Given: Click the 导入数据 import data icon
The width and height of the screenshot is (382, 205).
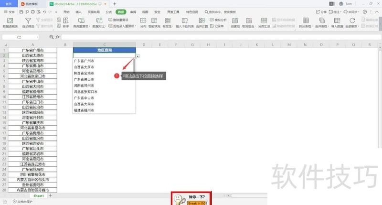Looking at the screenshot, I should click(x=337, y=22).
